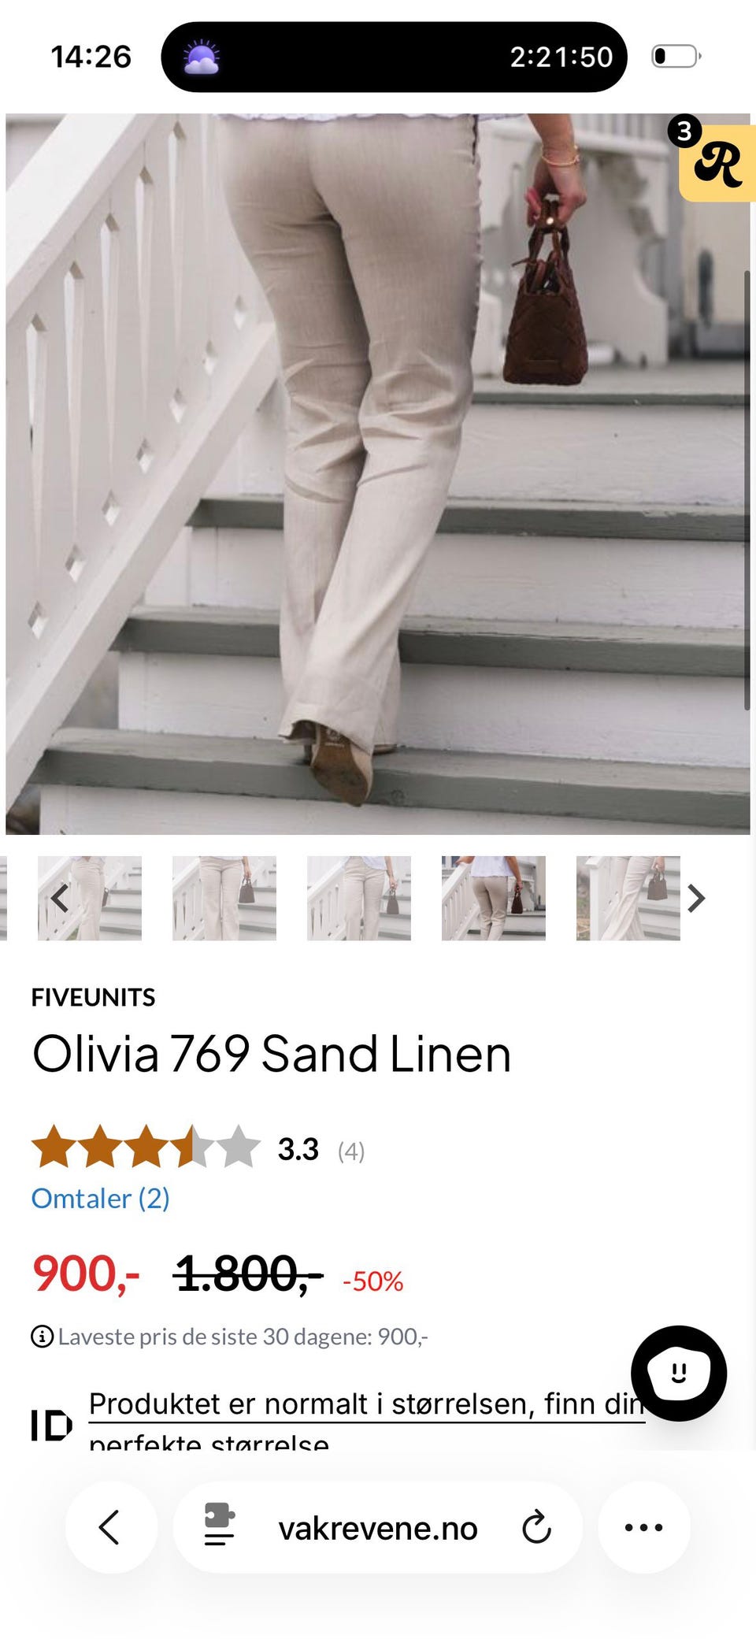Open weather live activity in Dynamic Island

[202, 57]
